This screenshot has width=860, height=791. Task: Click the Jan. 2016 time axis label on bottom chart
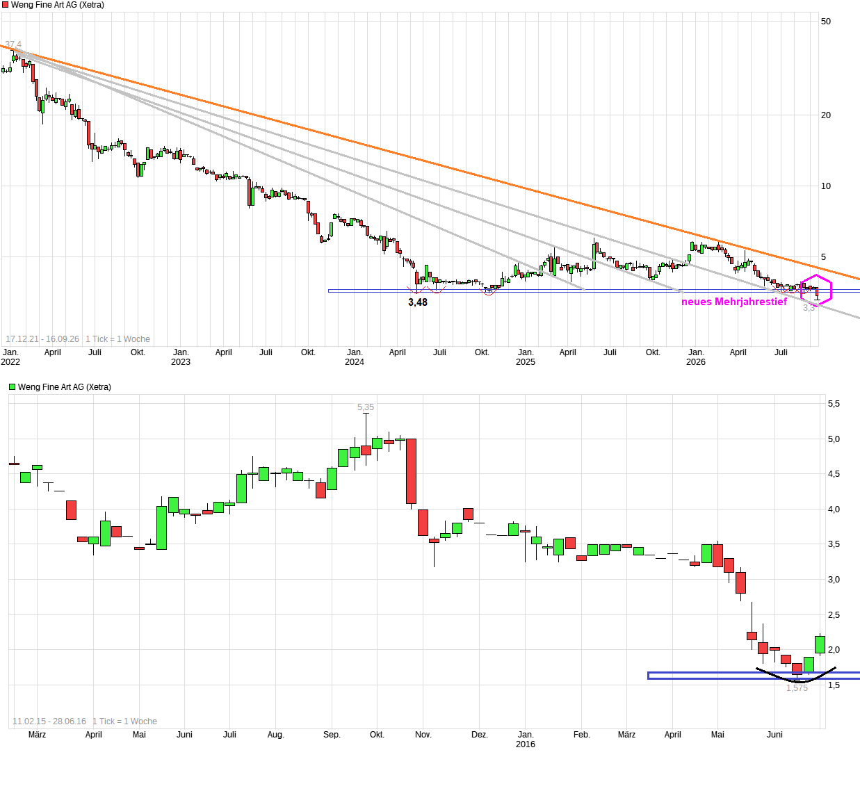(x=526, y=740)
